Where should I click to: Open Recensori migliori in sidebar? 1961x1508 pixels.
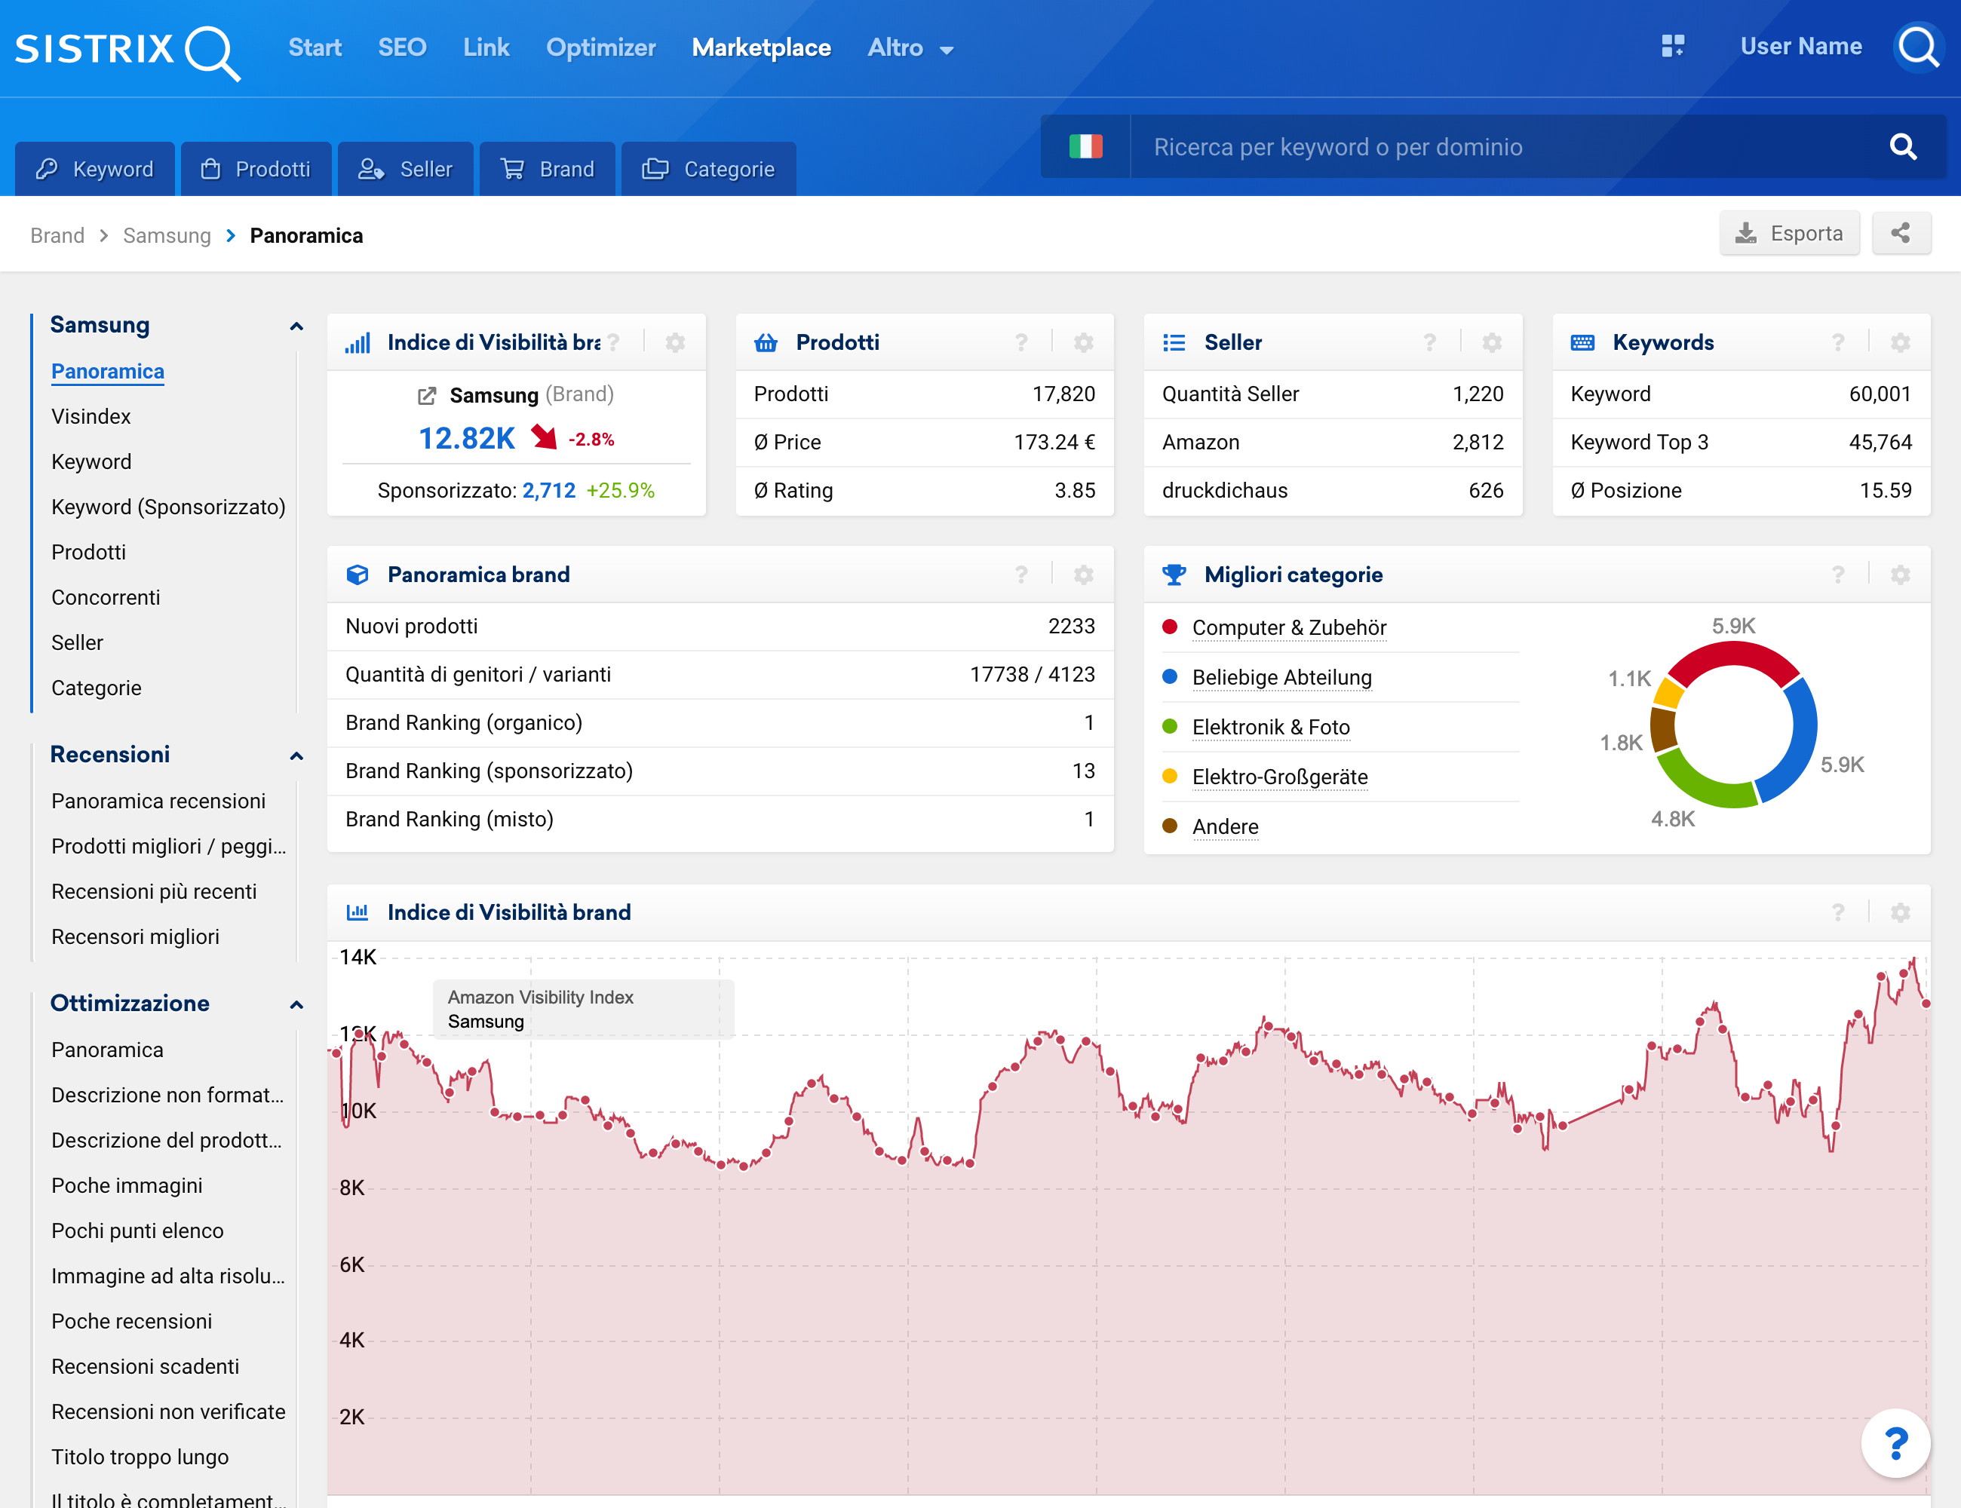[x=135, y=937]
